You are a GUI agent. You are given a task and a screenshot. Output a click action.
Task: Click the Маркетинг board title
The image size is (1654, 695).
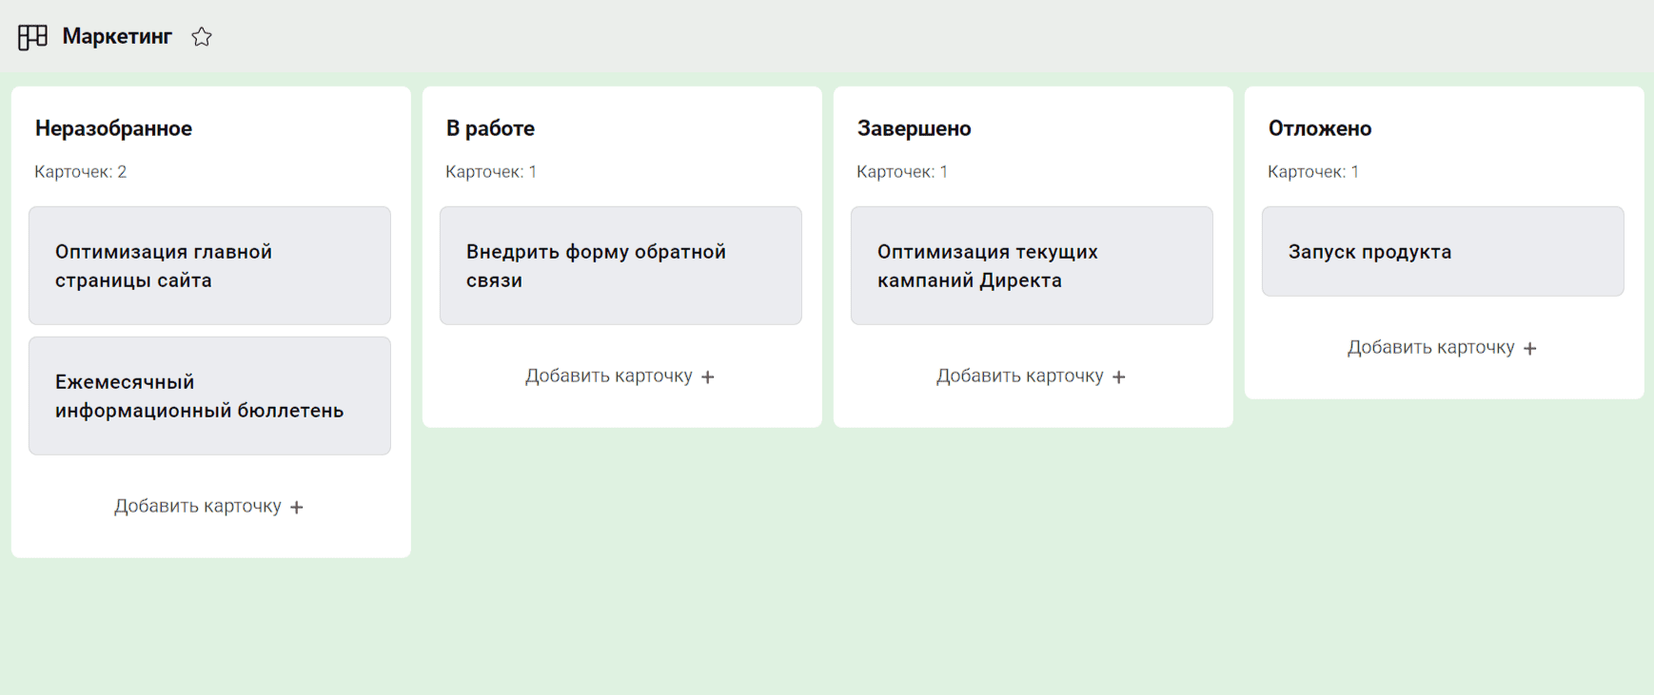[117, 36]
